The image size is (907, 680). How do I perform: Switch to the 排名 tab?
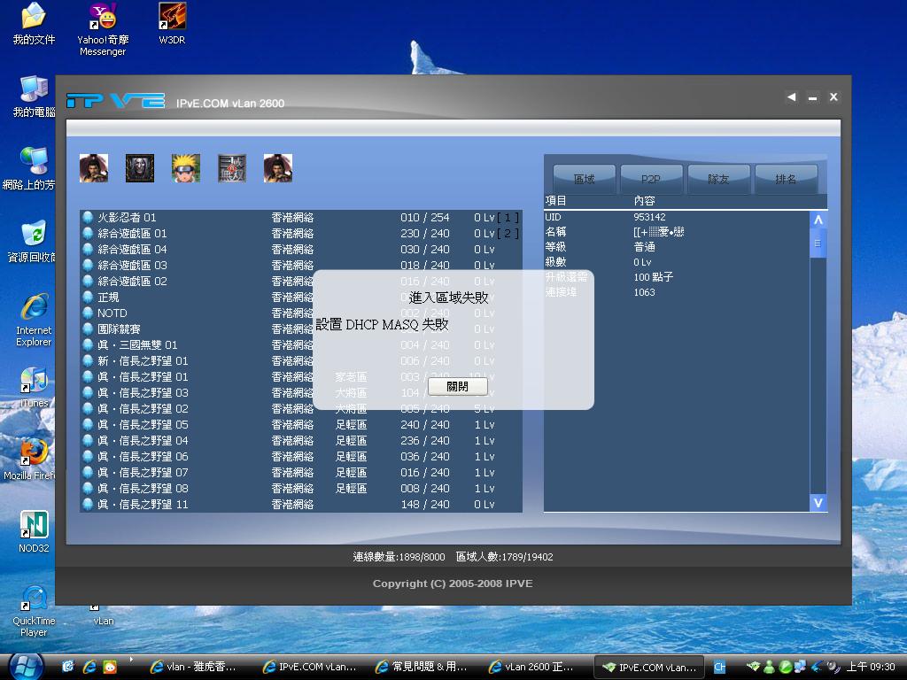pyautogui.click(x=787, y=177)
